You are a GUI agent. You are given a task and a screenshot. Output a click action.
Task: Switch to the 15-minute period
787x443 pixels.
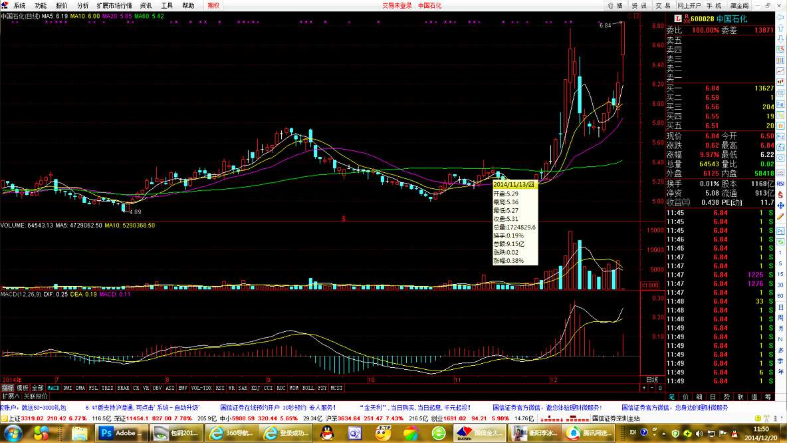(780, 275)
